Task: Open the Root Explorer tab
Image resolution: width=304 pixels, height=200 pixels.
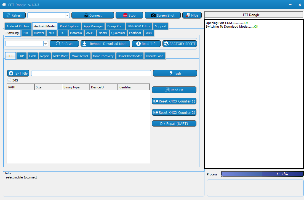Action: pyautogui.click(x=70, y=26)
